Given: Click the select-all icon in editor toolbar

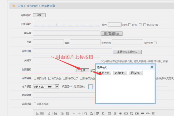Looking at the screenshot, I should [98, 114].
